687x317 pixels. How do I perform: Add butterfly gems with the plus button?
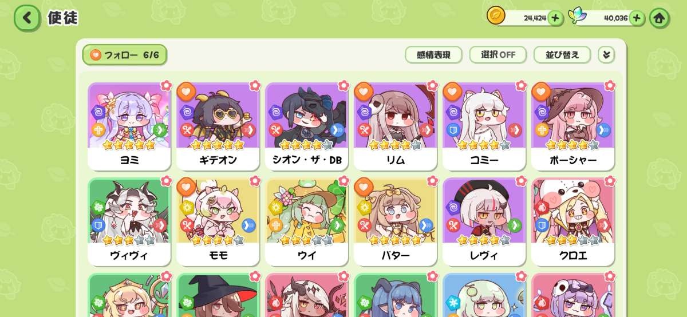(637, 18)
